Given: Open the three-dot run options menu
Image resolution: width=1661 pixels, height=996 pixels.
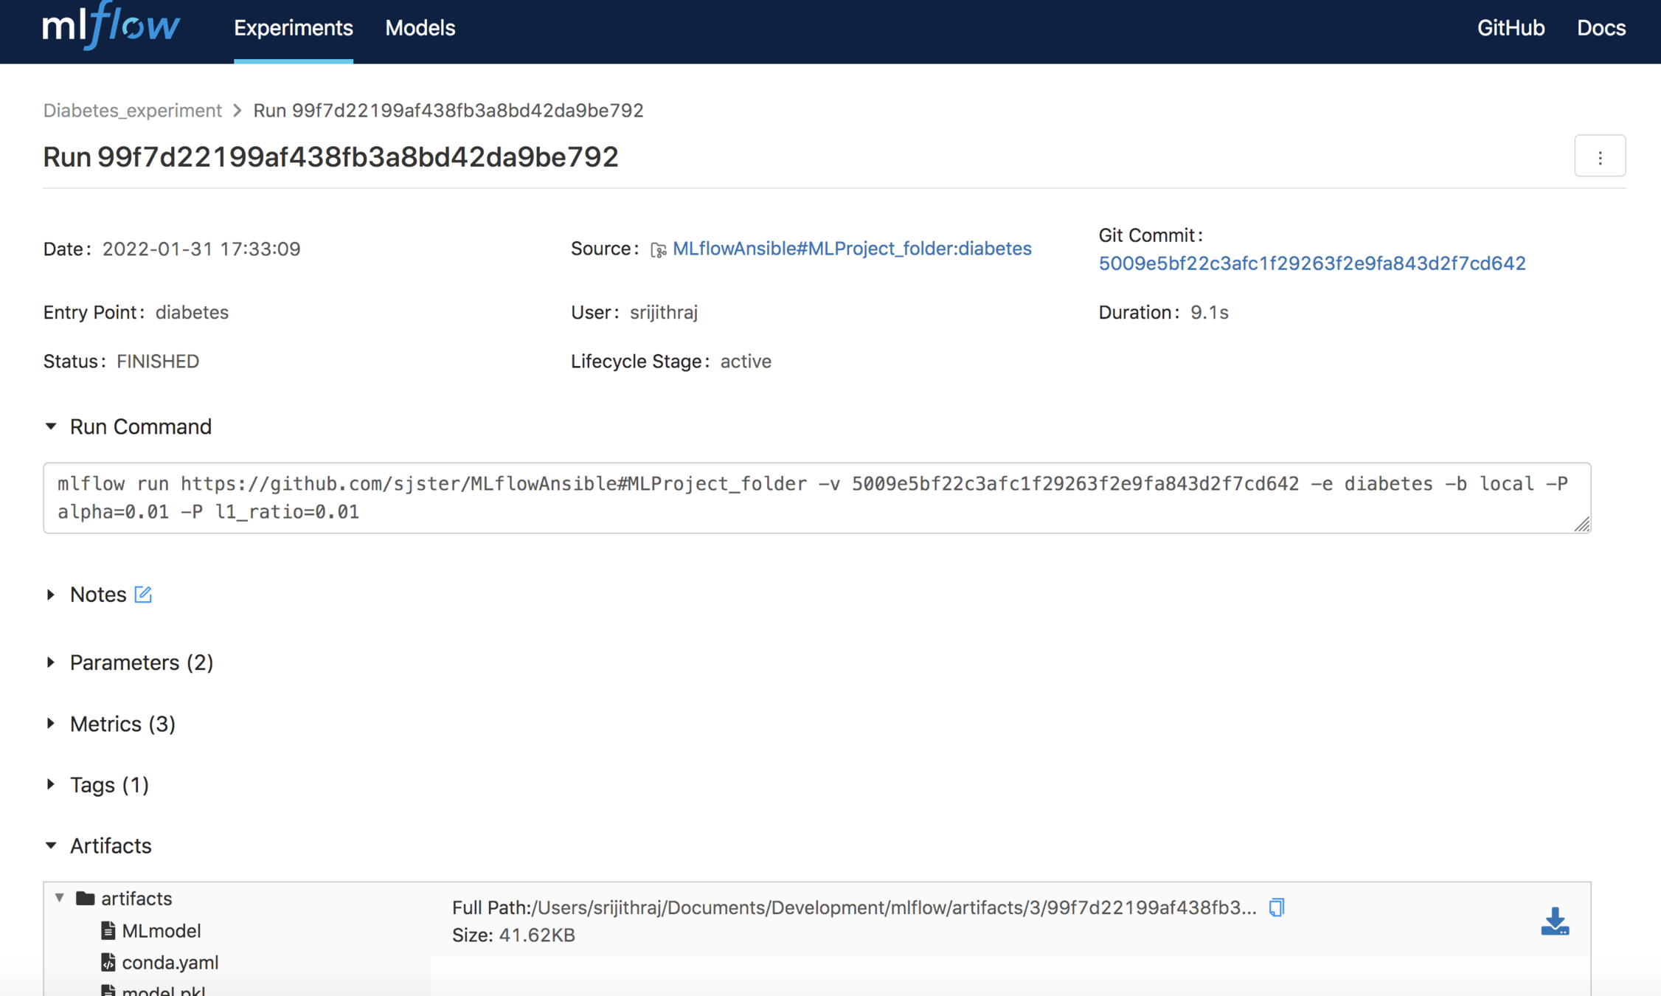Looking at the screenshot, I should 1600,157.
